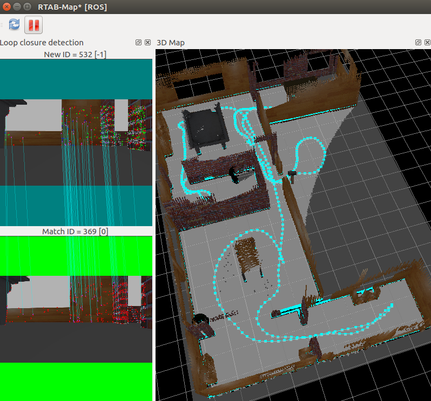
Task: Select the Match ID camera image view
Action: pyautogui.click(x=76, y=318)
